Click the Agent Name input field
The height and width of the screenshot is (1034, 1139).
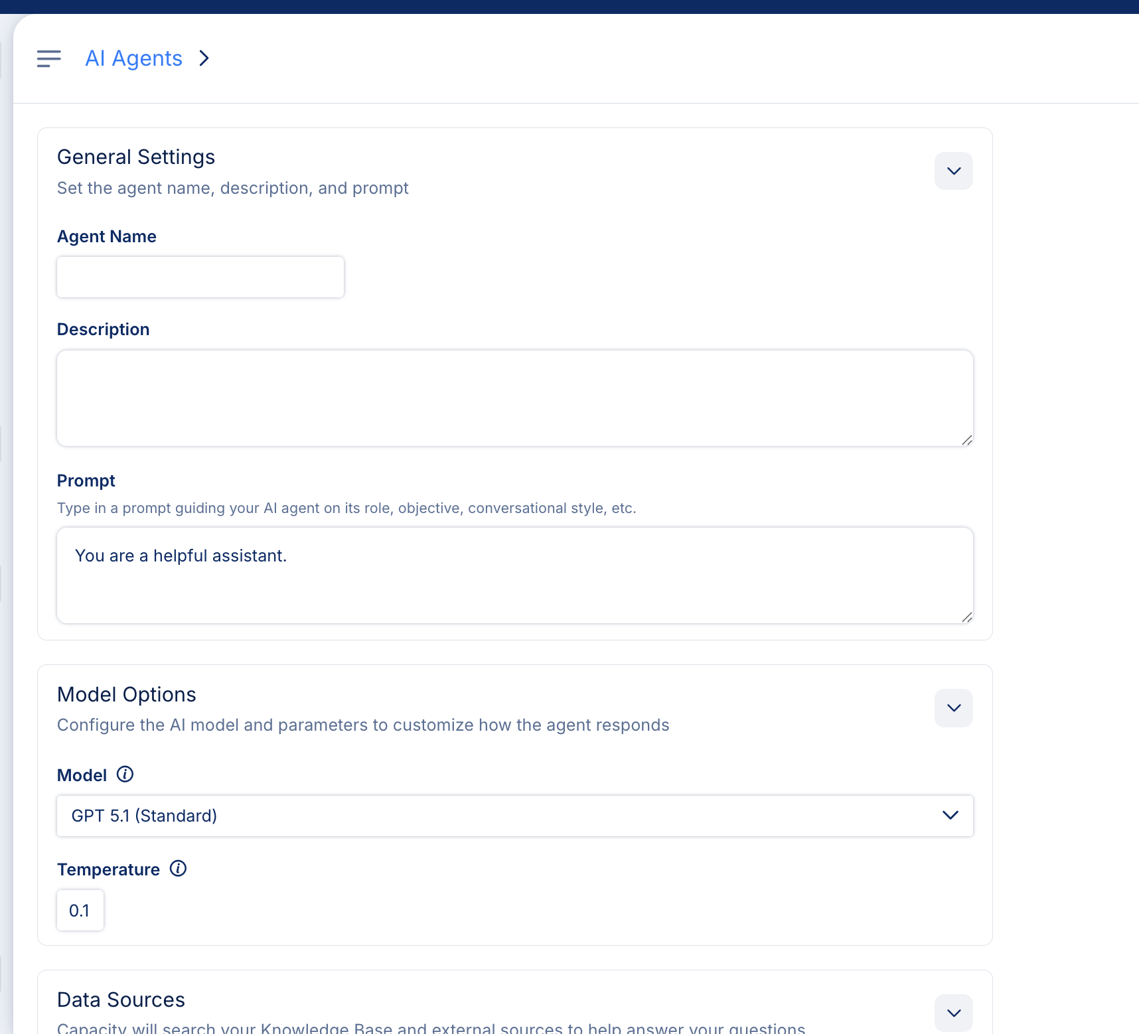coord(200,277)
